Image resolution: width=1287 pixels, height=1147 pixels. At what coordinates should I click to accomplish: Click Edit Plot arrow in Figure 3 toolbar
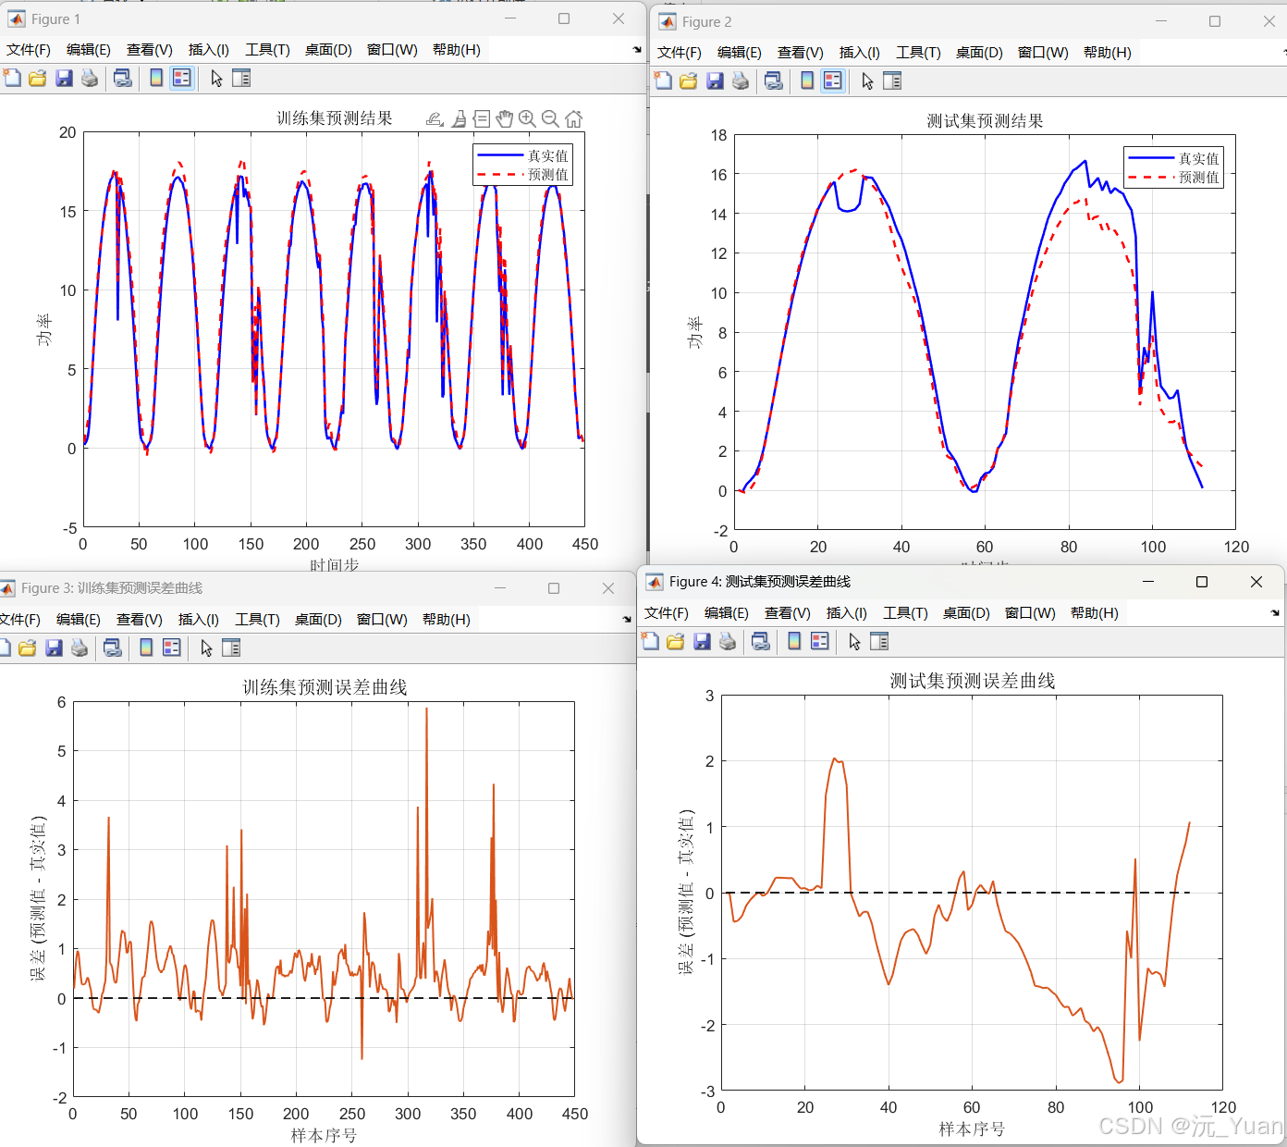coord(206,648)
